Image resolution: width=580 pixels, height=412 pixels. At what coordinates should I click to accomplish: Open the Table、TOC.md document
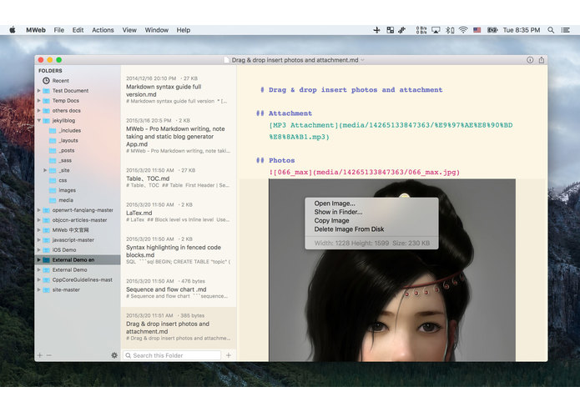click(179, 178)
